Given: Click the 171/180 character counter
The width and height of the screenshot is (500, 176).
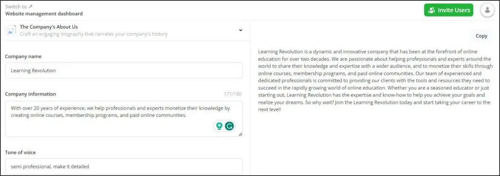Looking at the screenshot, I should 232,94.
